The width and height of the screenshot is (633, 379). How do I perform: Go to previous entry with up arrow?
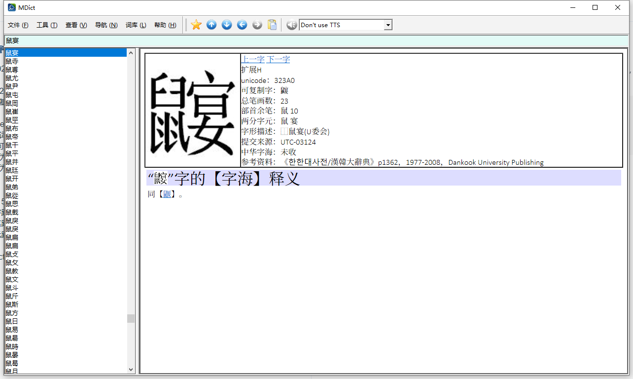(211, 25)
